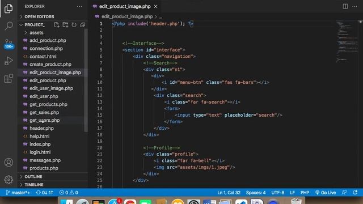This screenshot has height=204, width=363.
Task: Open edit_user_image.php file
Action: point(51,88)
